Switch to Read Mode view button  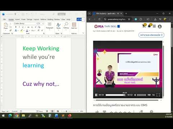pos(47,111)
